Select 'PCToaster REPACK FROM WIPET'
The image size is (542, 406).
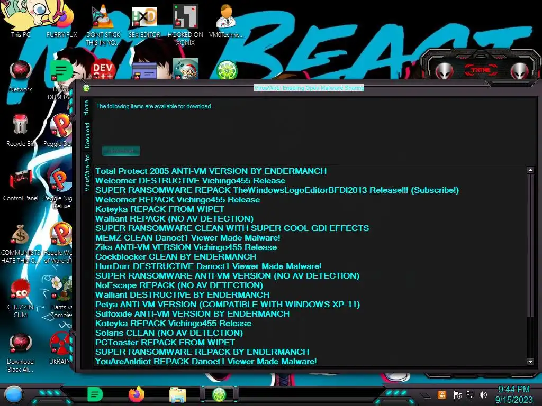[165, 343]
